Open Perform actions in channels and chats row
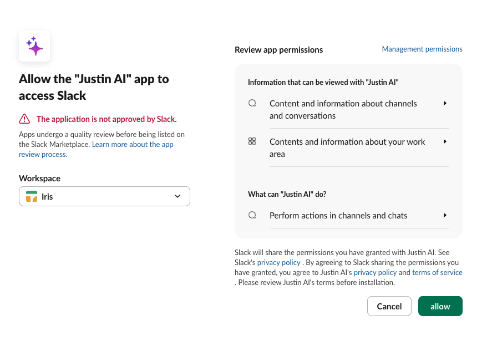This screenshot has width=497, height=341. click(x=349, y=216)
